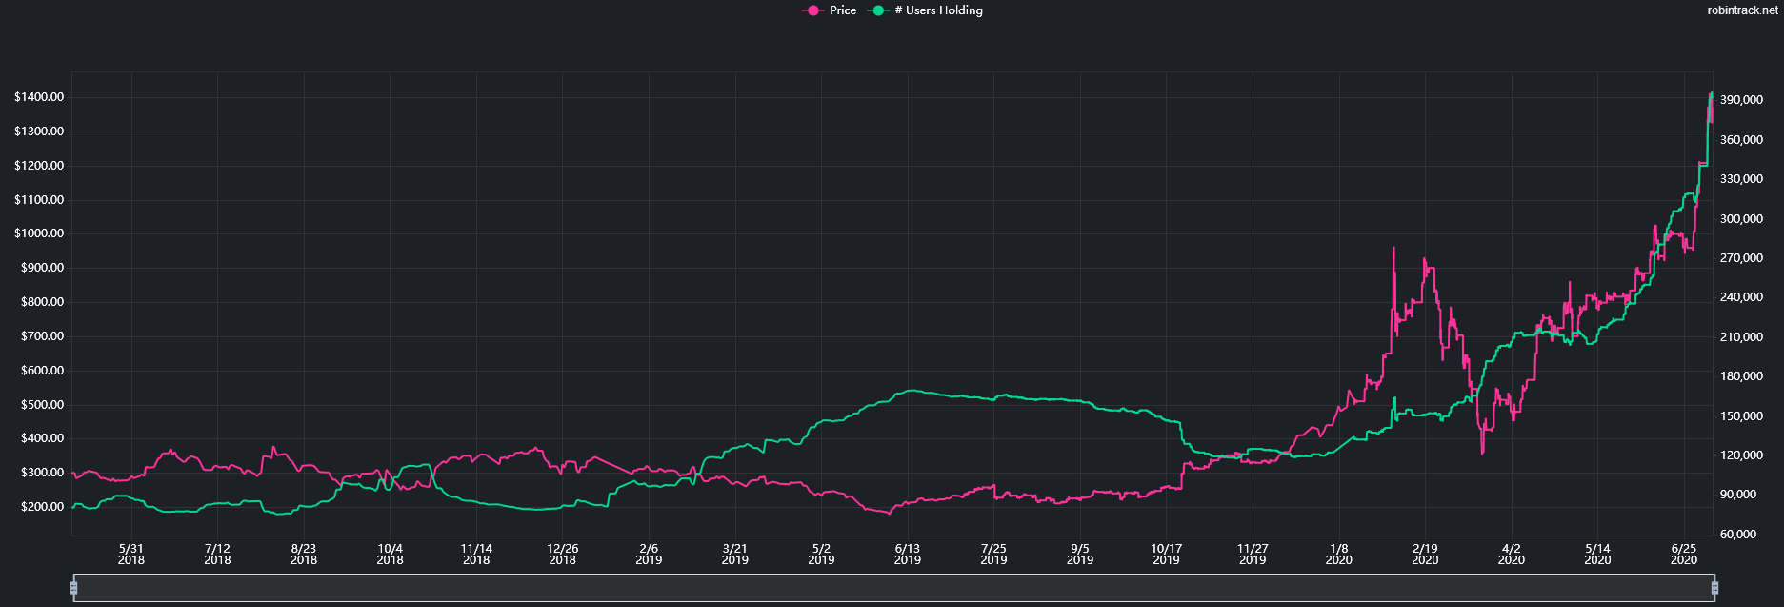1784x607 pixels.
Task: Grab the left handle of zoom slider
Action: [73, 588]
